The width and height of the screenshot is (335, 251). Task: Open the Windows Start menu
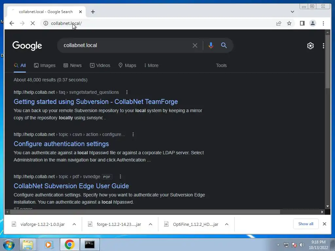pyautogui.click(x=9, y=244)
